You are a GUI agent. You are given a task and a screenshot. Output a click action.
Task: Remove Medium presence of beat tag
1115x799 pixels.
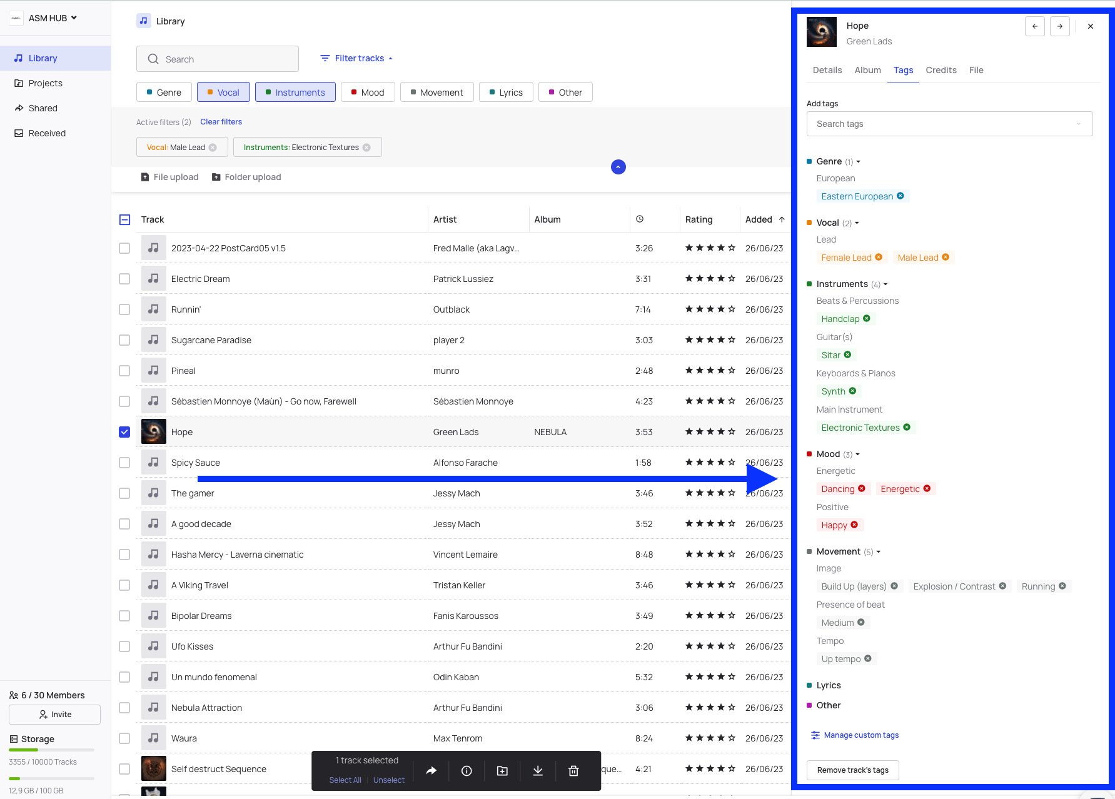[x=861, y=622]
